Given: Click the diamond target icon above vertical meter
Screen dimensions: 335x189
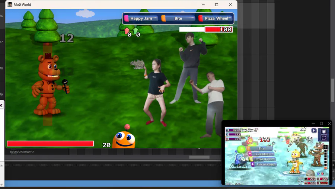Looking at the screenshot, I should pos(325,147).
